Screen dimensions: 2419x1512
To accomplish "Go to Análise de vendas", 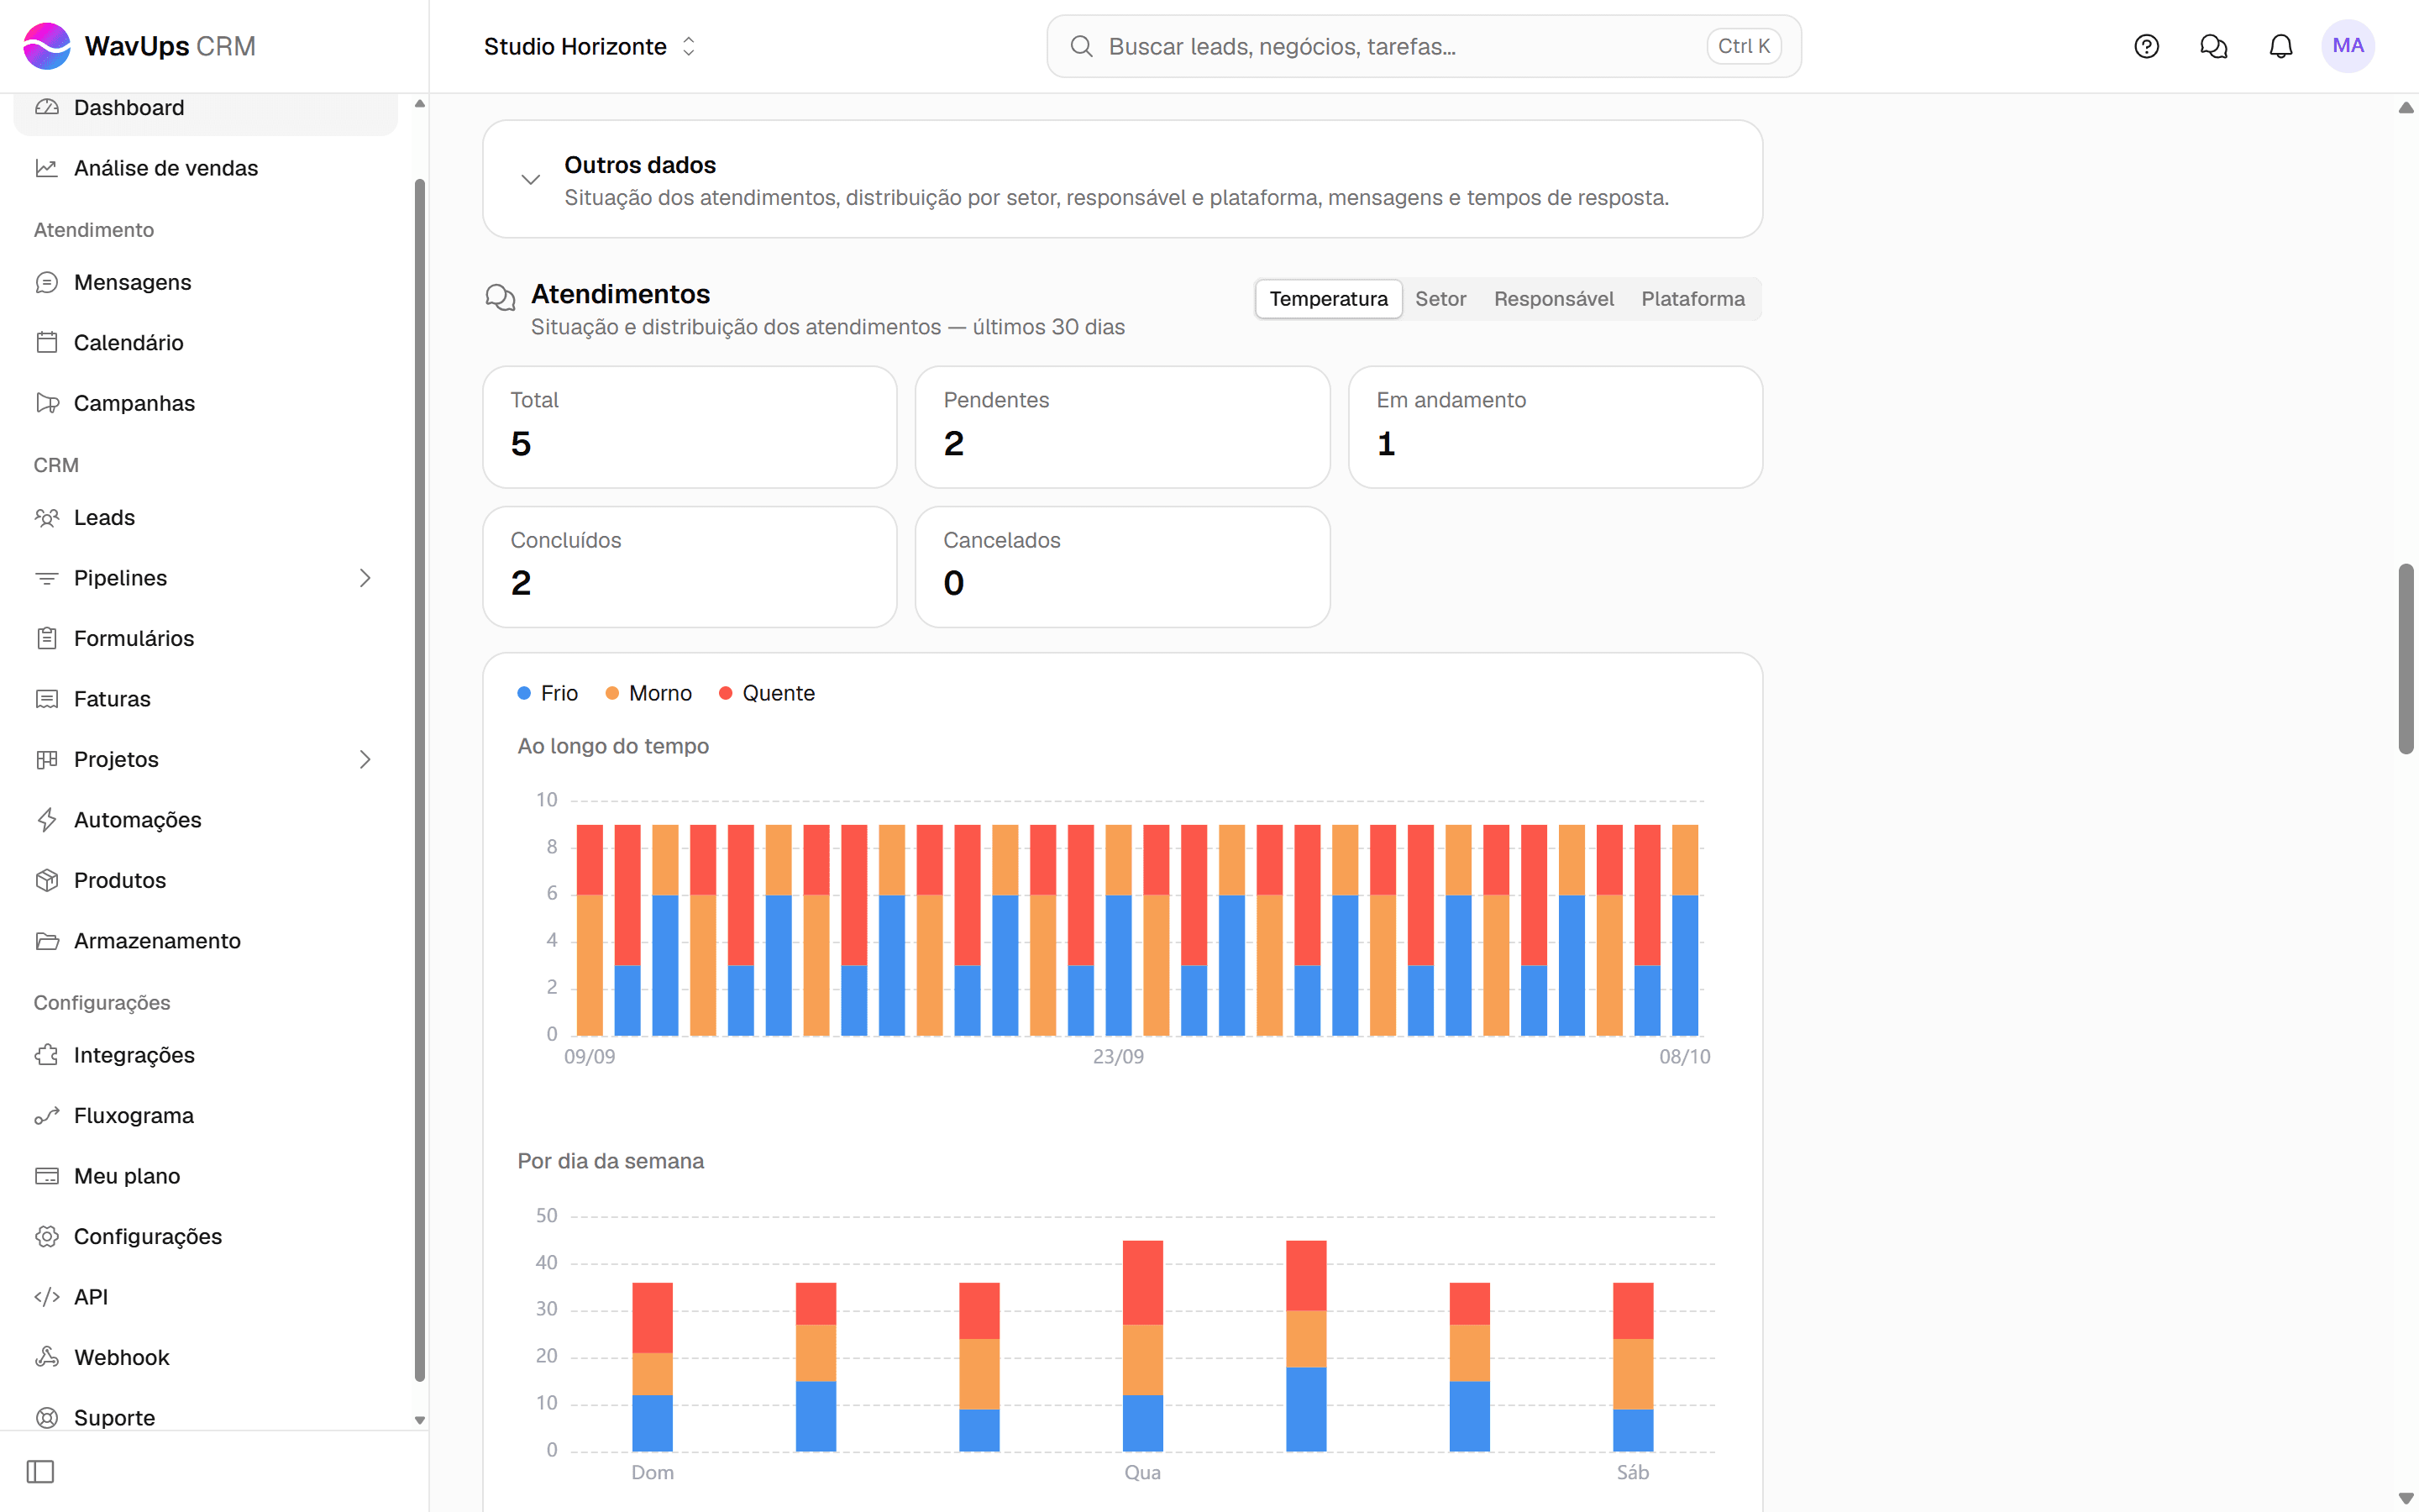I will point(205,168).
